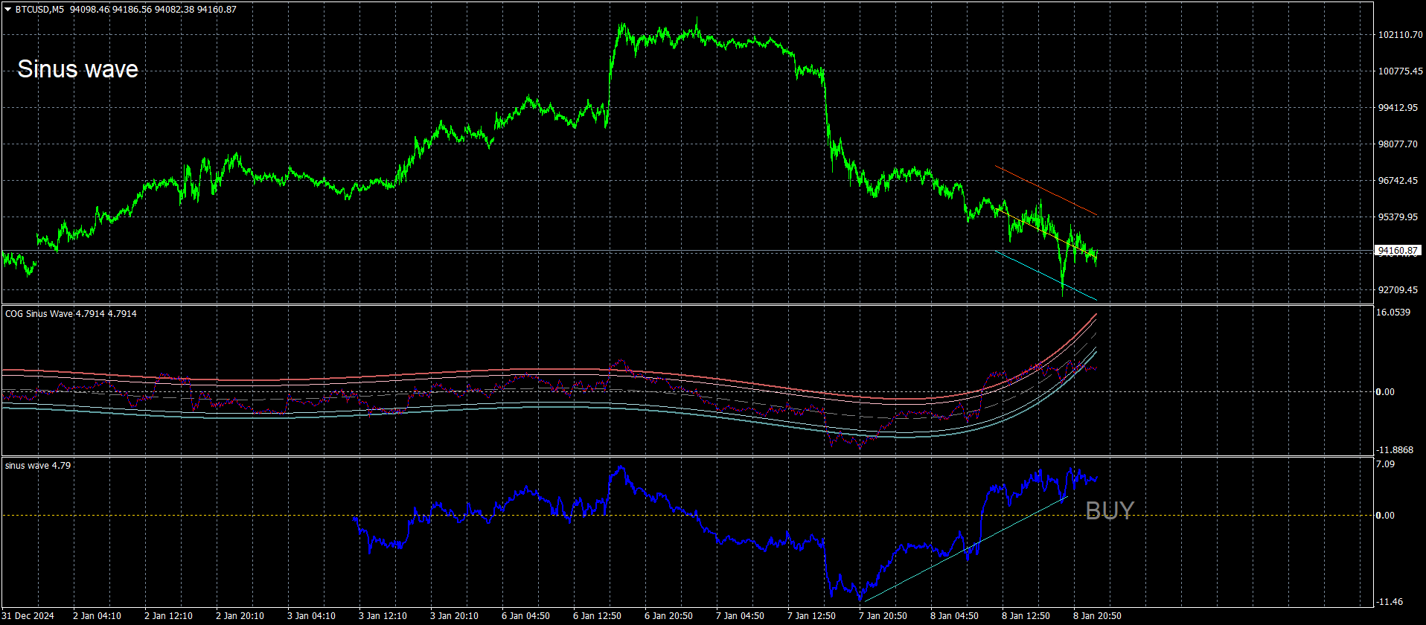1426x625 pixels.
Task: Click the "sinus wave 4.79" indicator label
Action: 38,466
